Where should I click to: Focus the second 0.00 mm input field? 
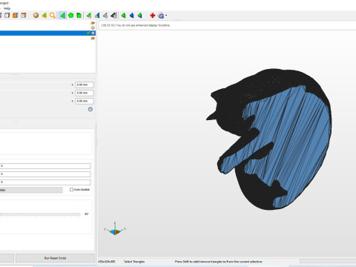tap(85, 93)
